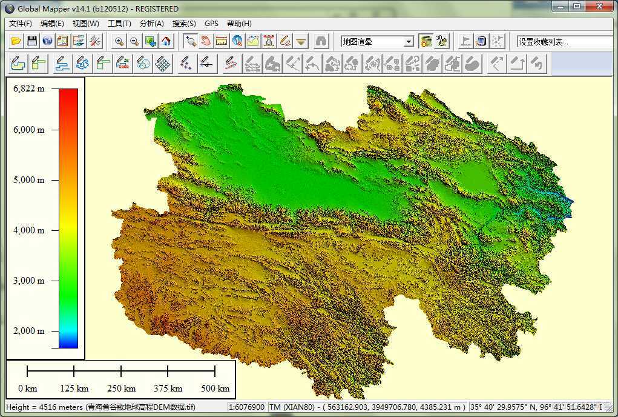Click the Open Data Files button
The width and height of the screenshot is (618, 417).
(x=15, y=42)
